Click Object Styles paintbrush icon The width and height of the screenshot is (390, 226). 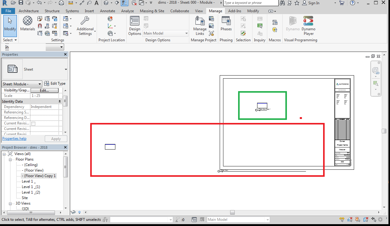[x=40, y=19]
